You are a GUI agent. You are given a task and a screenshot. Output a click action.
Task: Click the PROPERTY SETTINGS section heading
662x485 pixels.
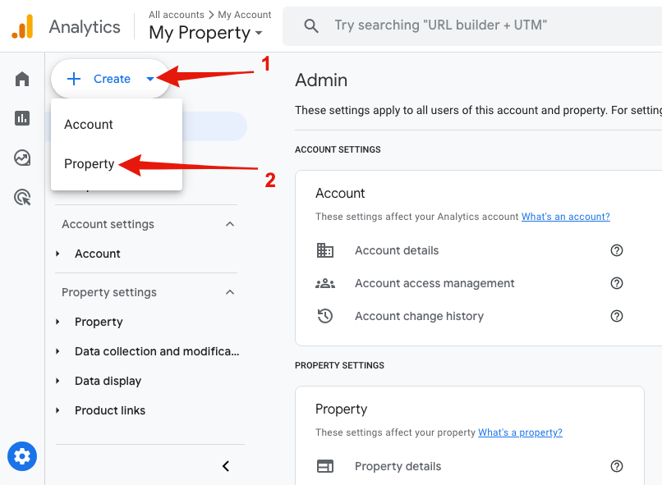339,366
